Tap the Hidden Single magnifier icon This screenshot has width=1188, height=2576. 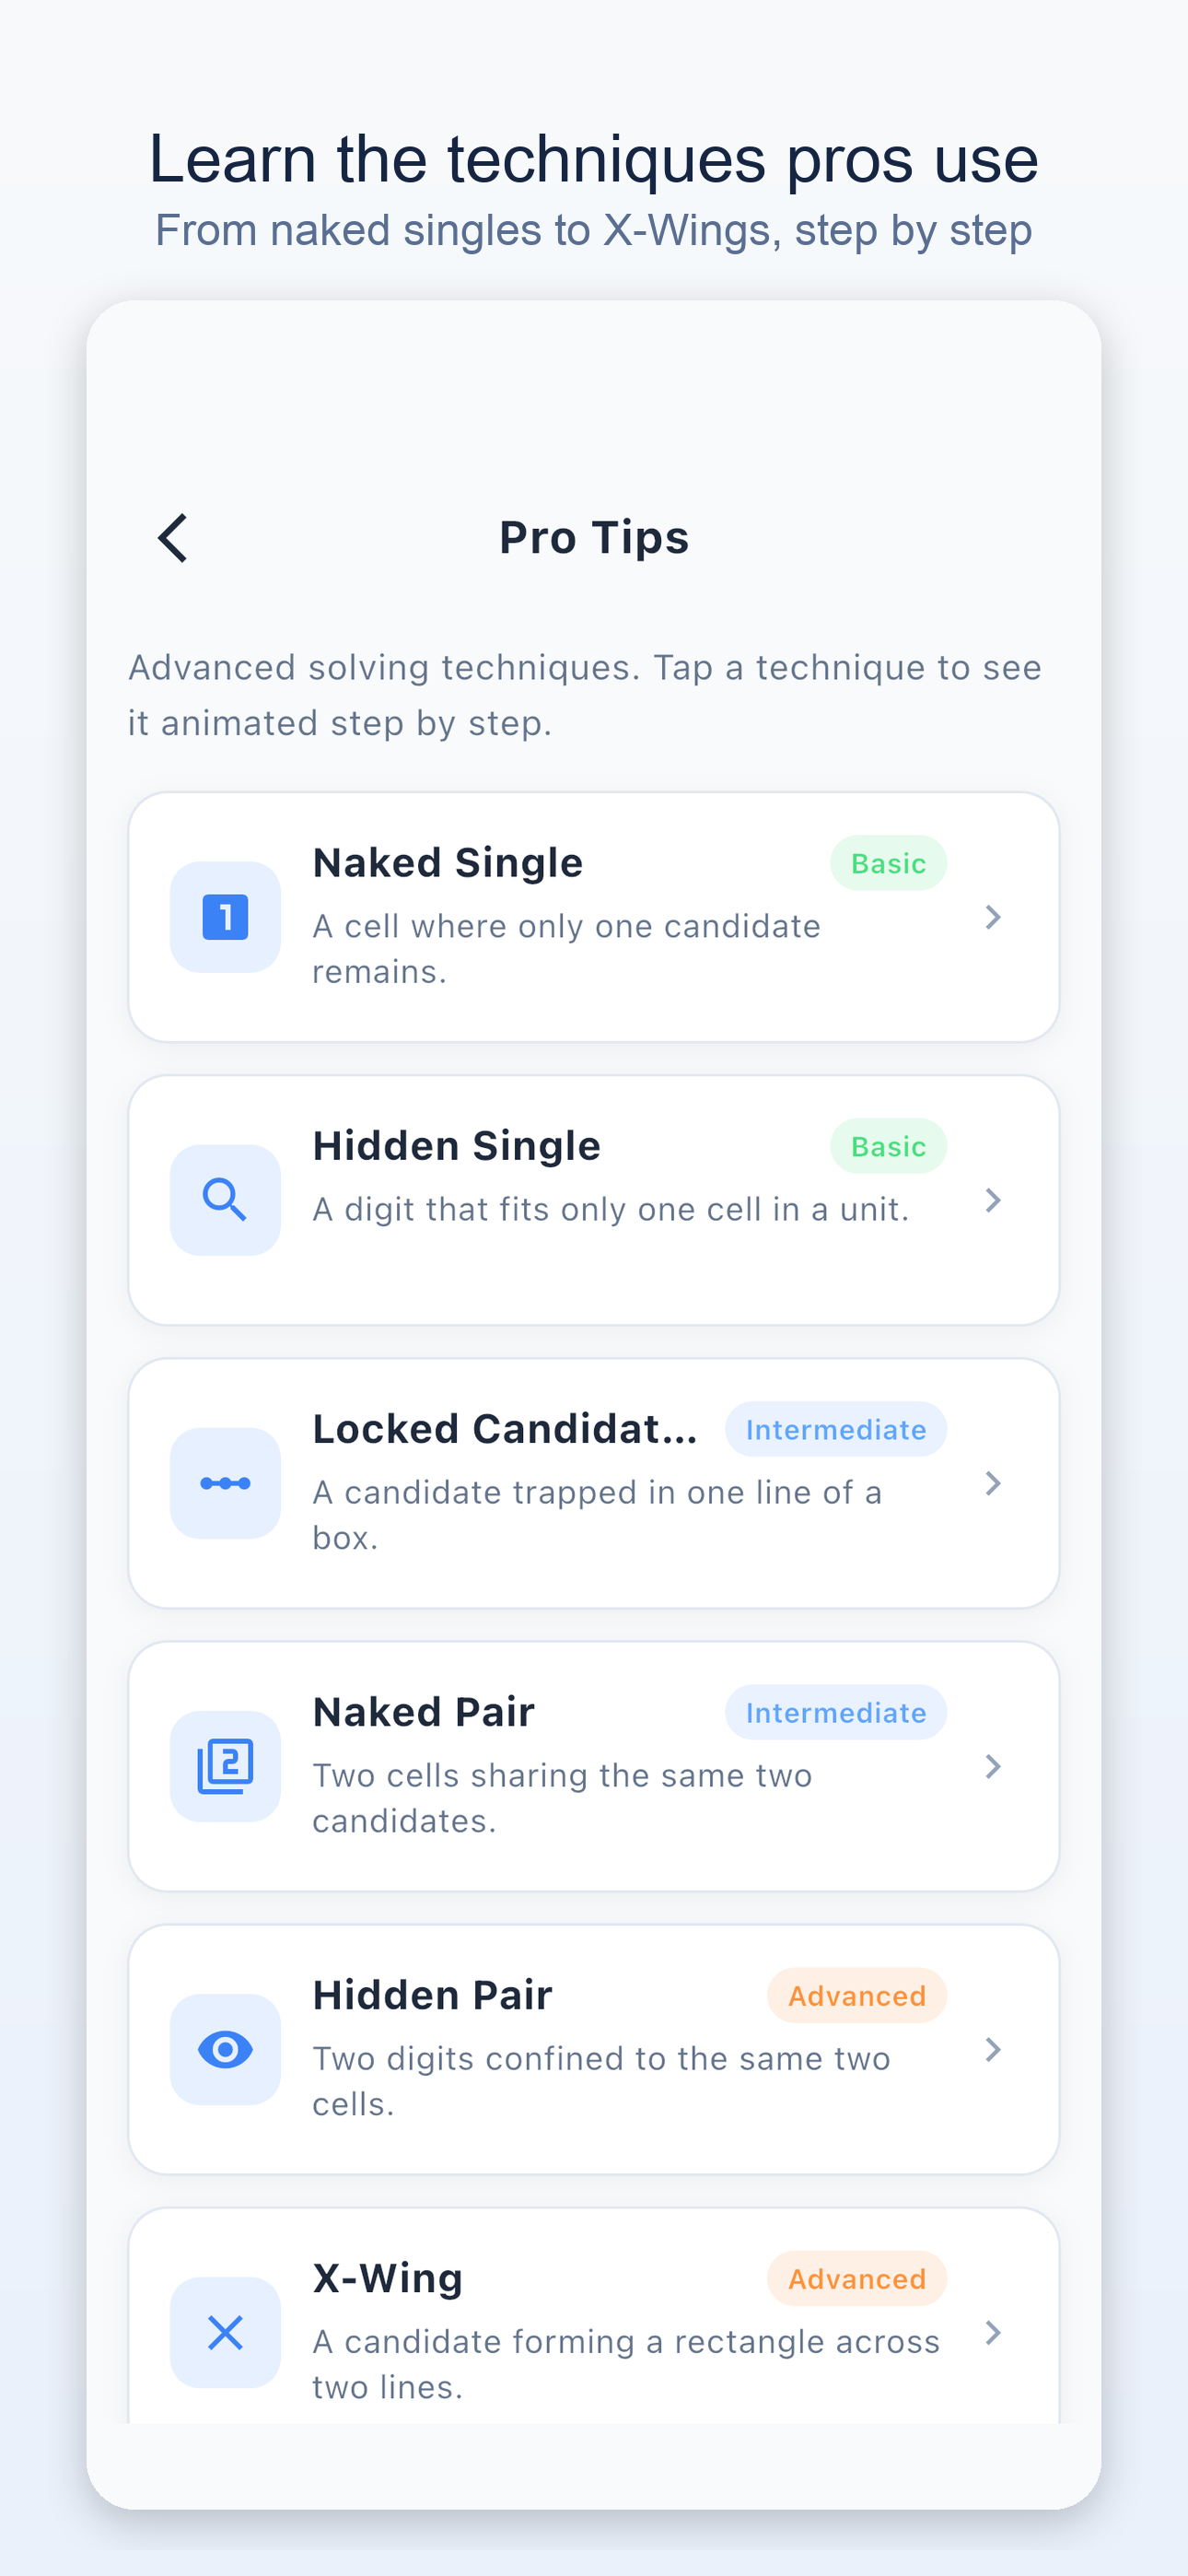pyautogui.click(x=225, y=1200)
